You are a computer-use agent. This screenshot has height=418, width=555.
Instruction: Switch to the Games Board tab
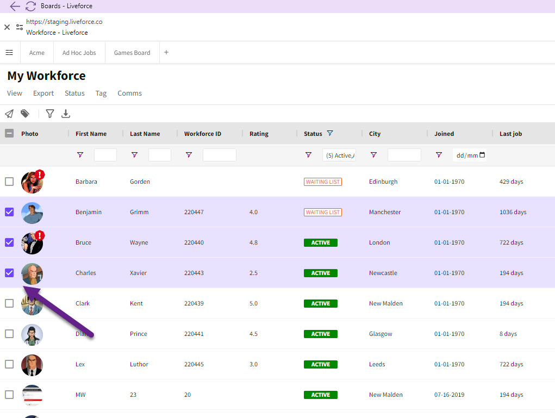(x=132, y=53)
